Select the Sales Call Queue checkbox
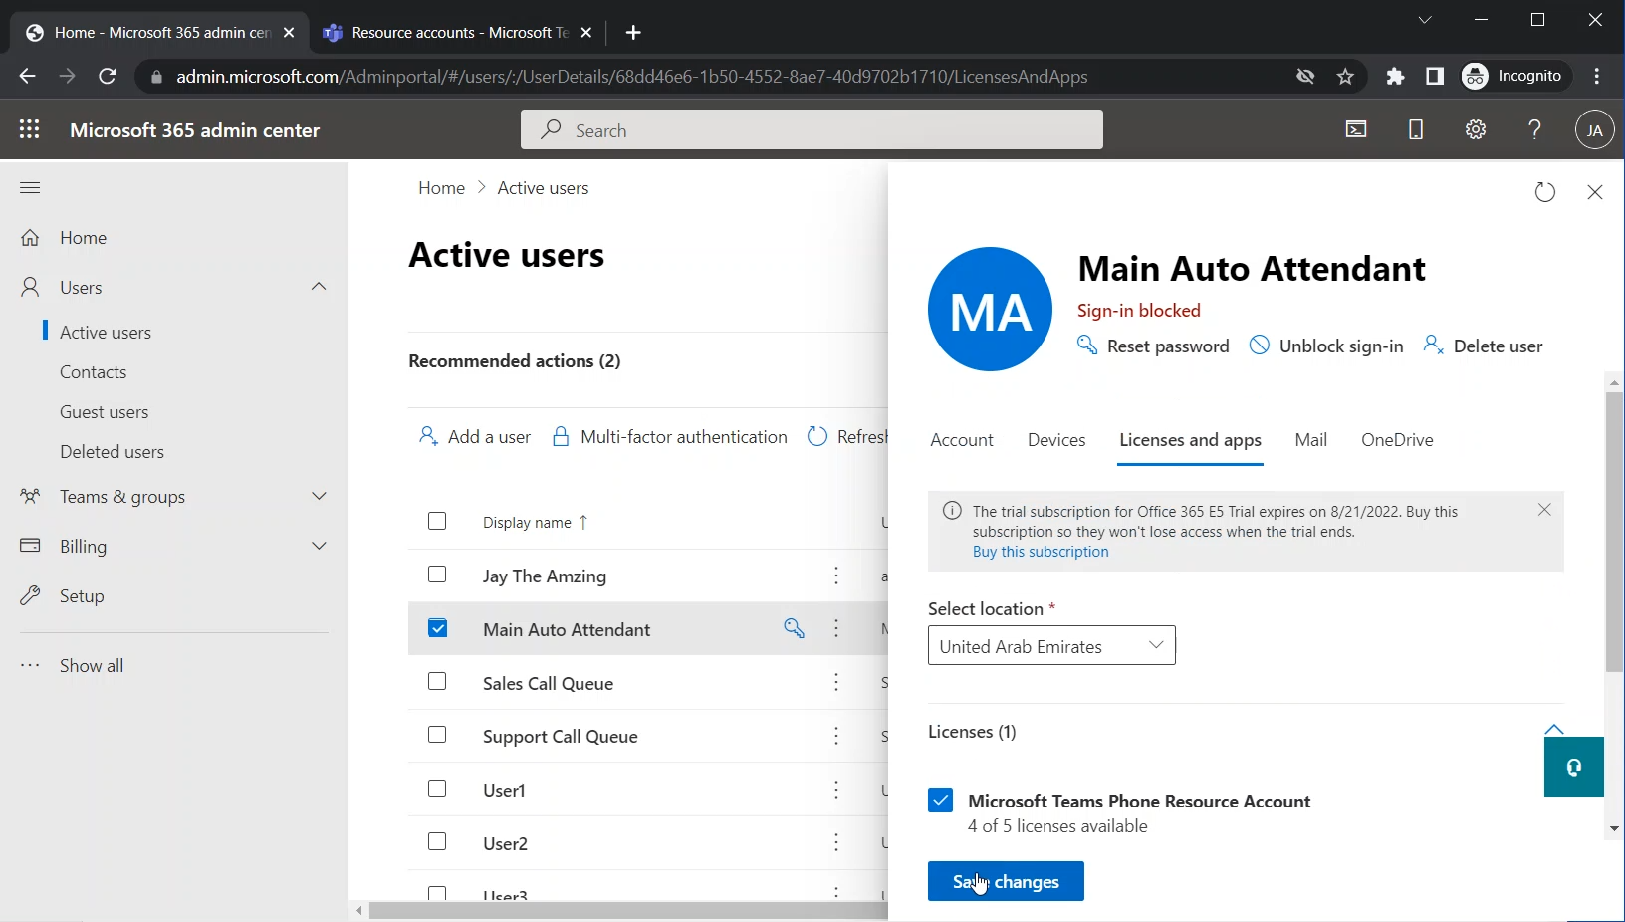The image size is (1625, 922). pos(437,682)
